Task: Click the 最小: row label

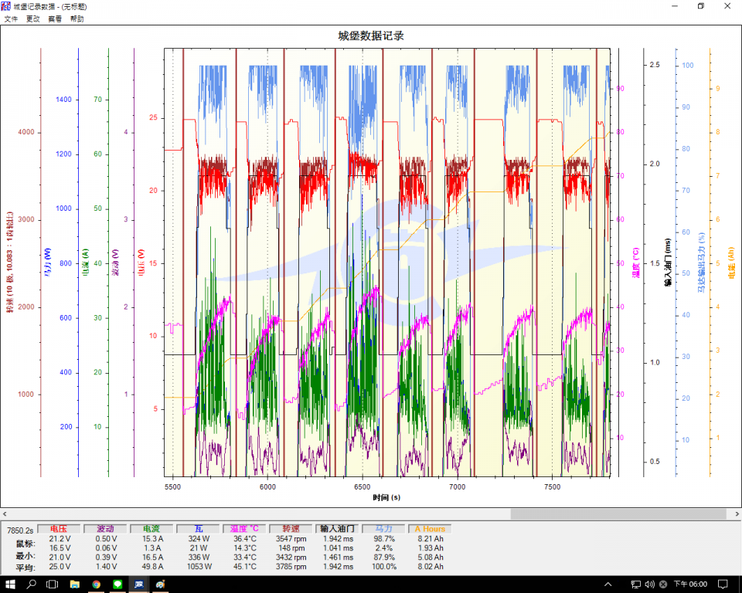Action: (x=26, y=556)
